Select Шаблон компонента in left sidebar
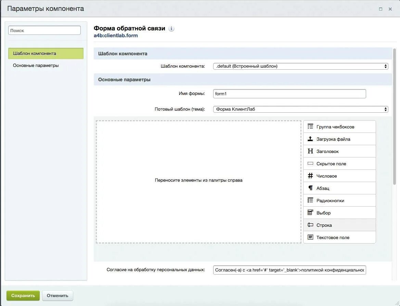 point(46,54)
